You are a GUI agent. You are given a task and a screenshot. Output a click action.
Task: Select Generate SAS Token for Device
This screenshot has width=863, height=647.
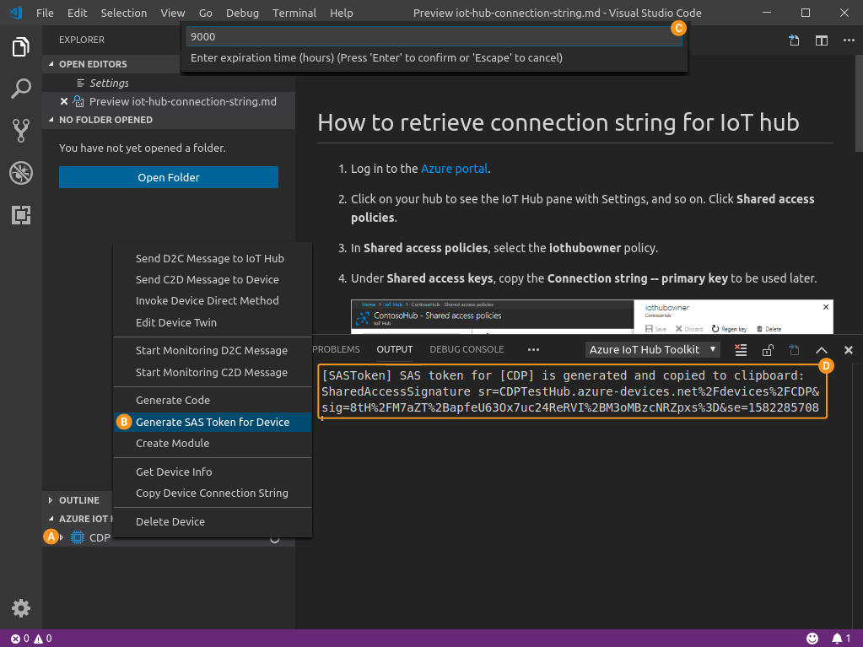tap(213, 422)
